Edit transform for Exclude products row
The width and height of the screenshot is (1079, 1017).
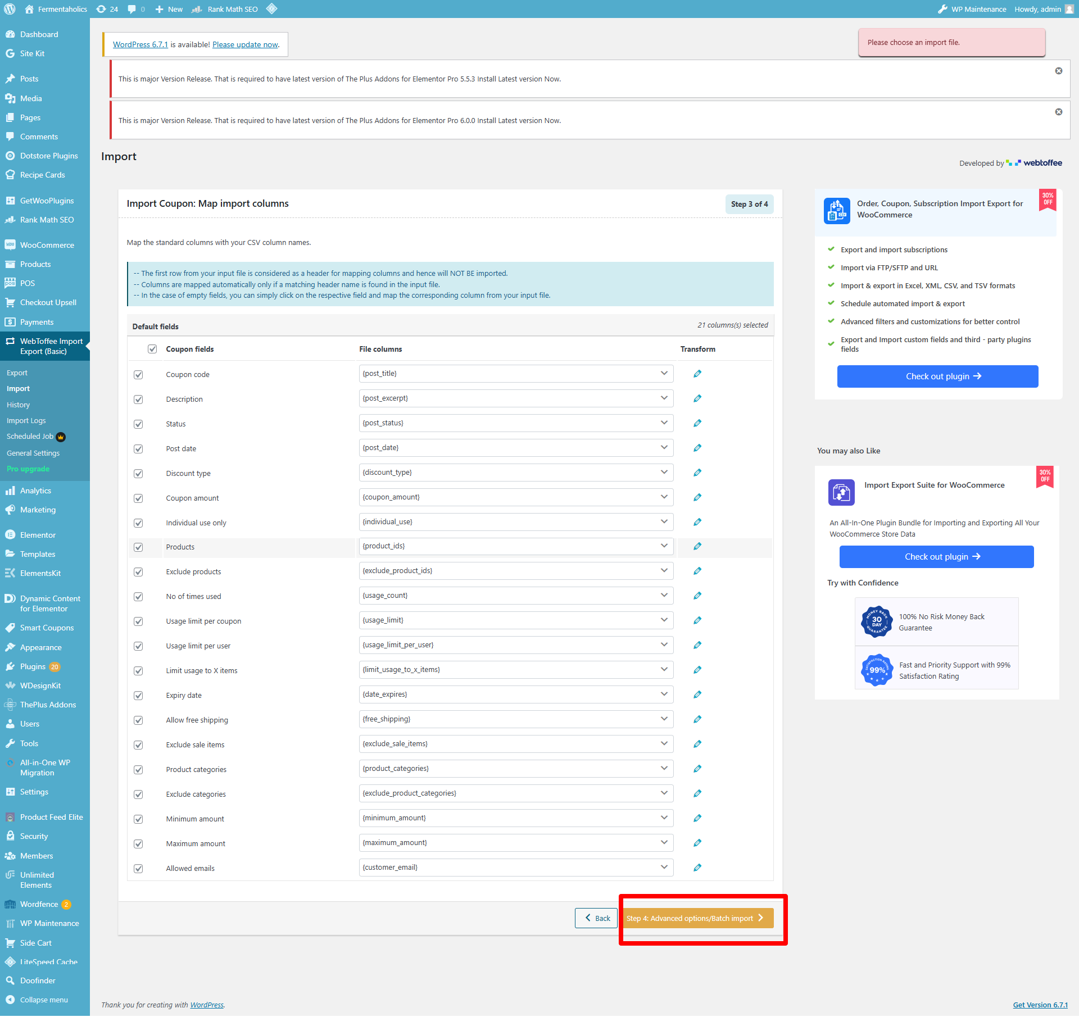[x=697, y=571]
